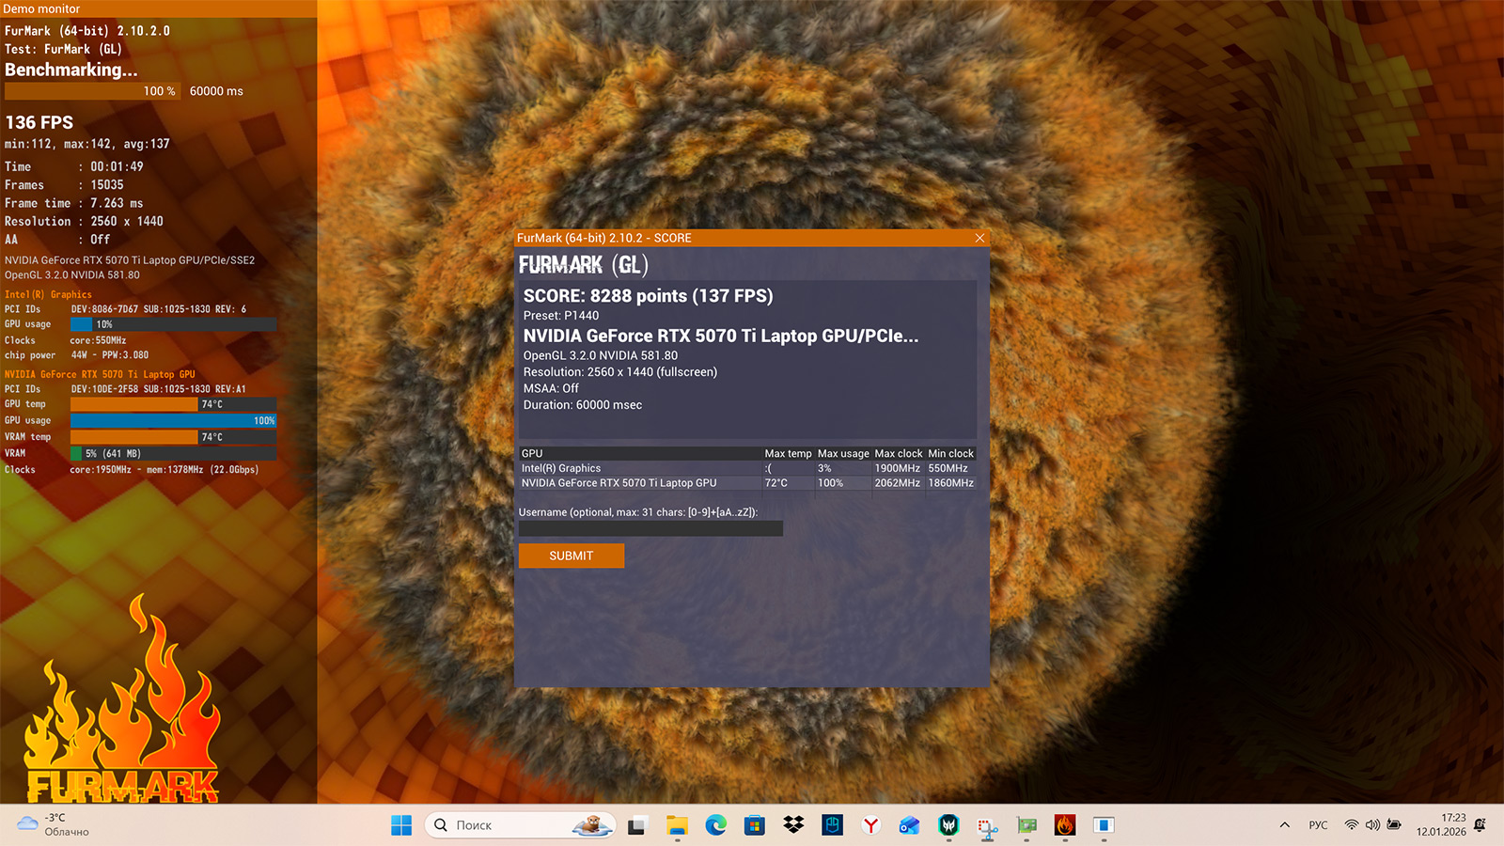Screen dimensions: 1504x846
Task: Open Task View from taskbar
Action: click(x=637, y=825)
